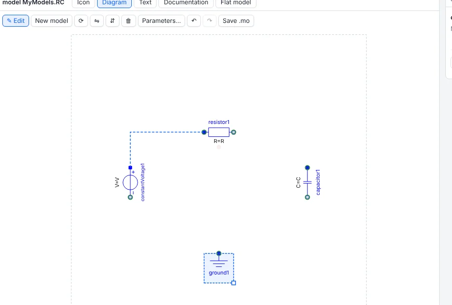This screenshot has width=452, height=305.
Task: Click the capacitor1 name label
Action: coord(318,183)
